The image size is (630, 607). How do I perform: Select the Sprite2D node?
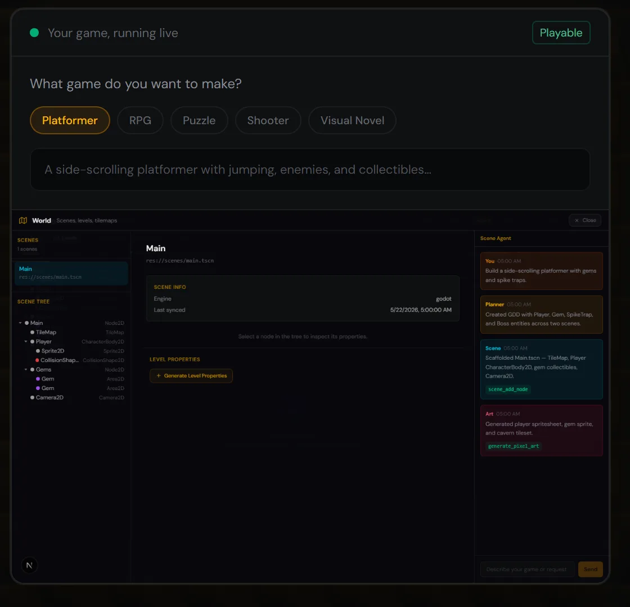tap(71, 351)
